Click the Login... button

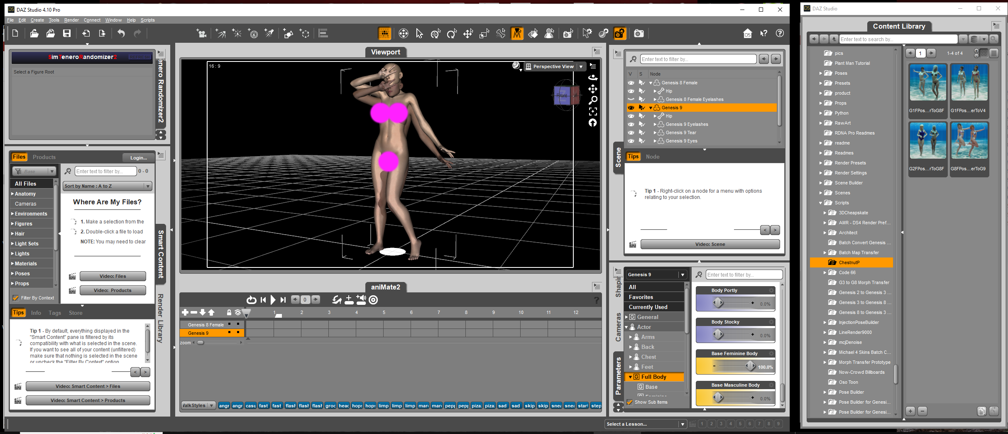[x=138, y=158]
